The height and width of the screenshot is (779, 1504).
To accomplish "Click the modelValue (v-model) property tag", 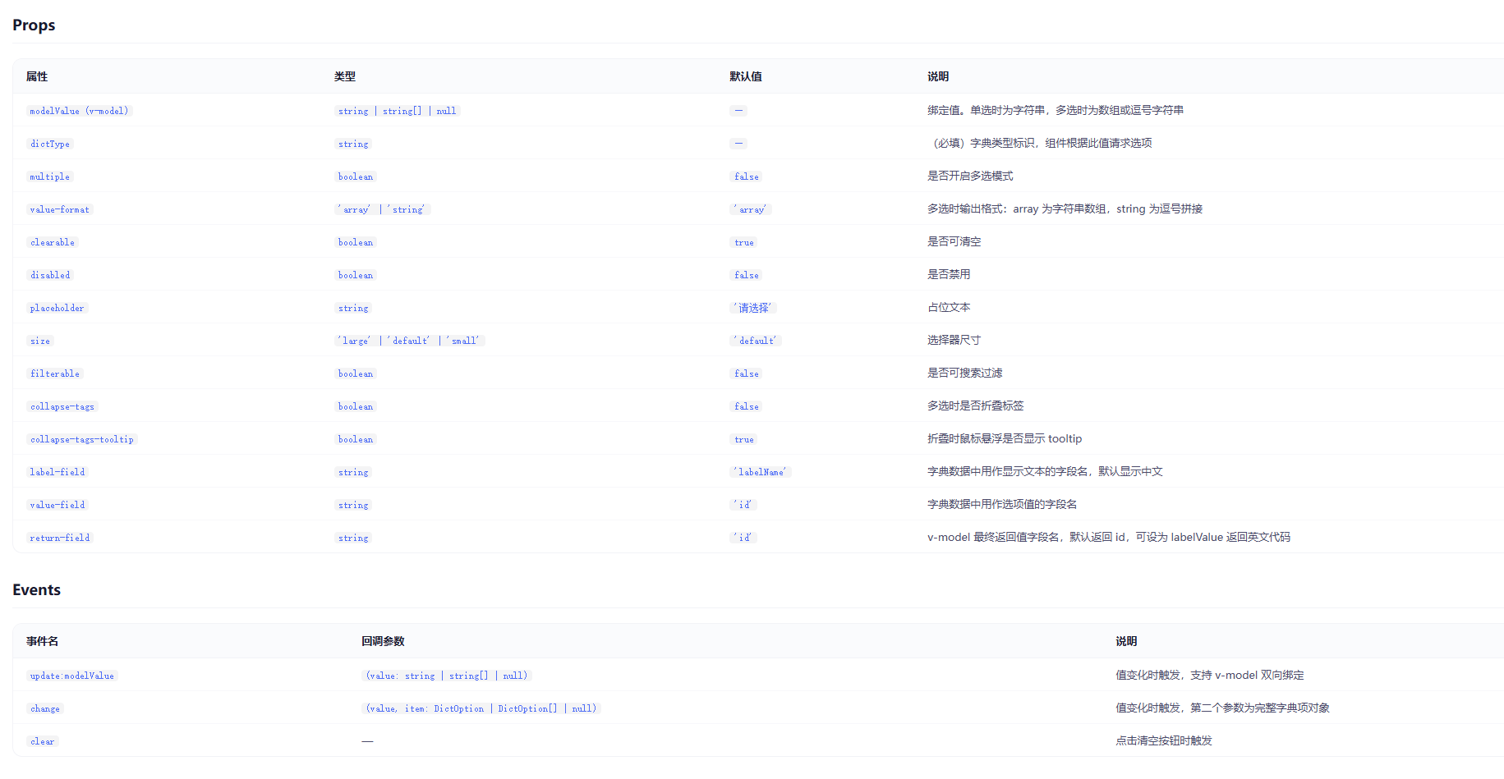I will 79,110.
